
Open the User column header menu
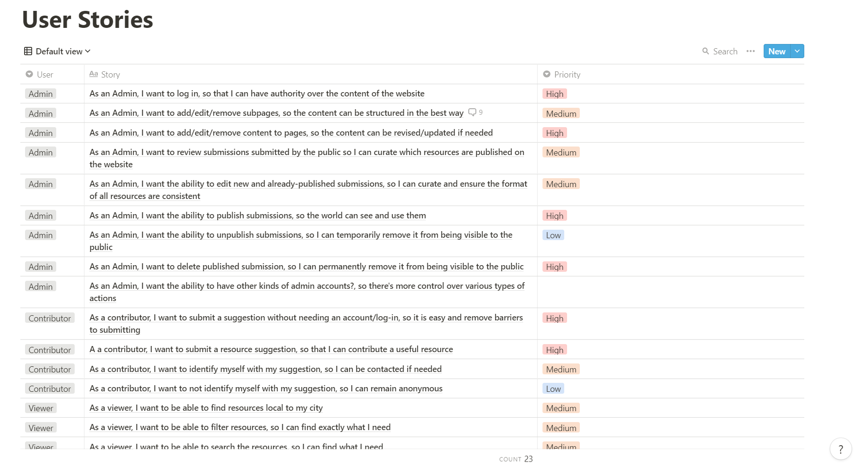[x=45, y=74]
